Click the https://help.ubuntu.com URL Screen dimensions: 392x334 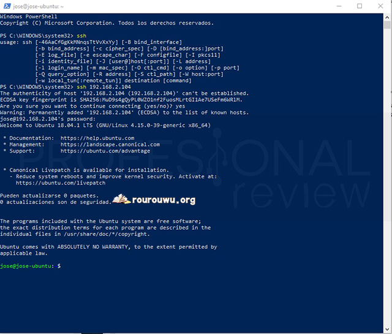pyautogui.click(x=97, y=138)
